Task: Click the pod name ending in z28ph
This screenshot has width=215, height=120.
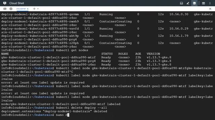Action: [x=40, y=43]
